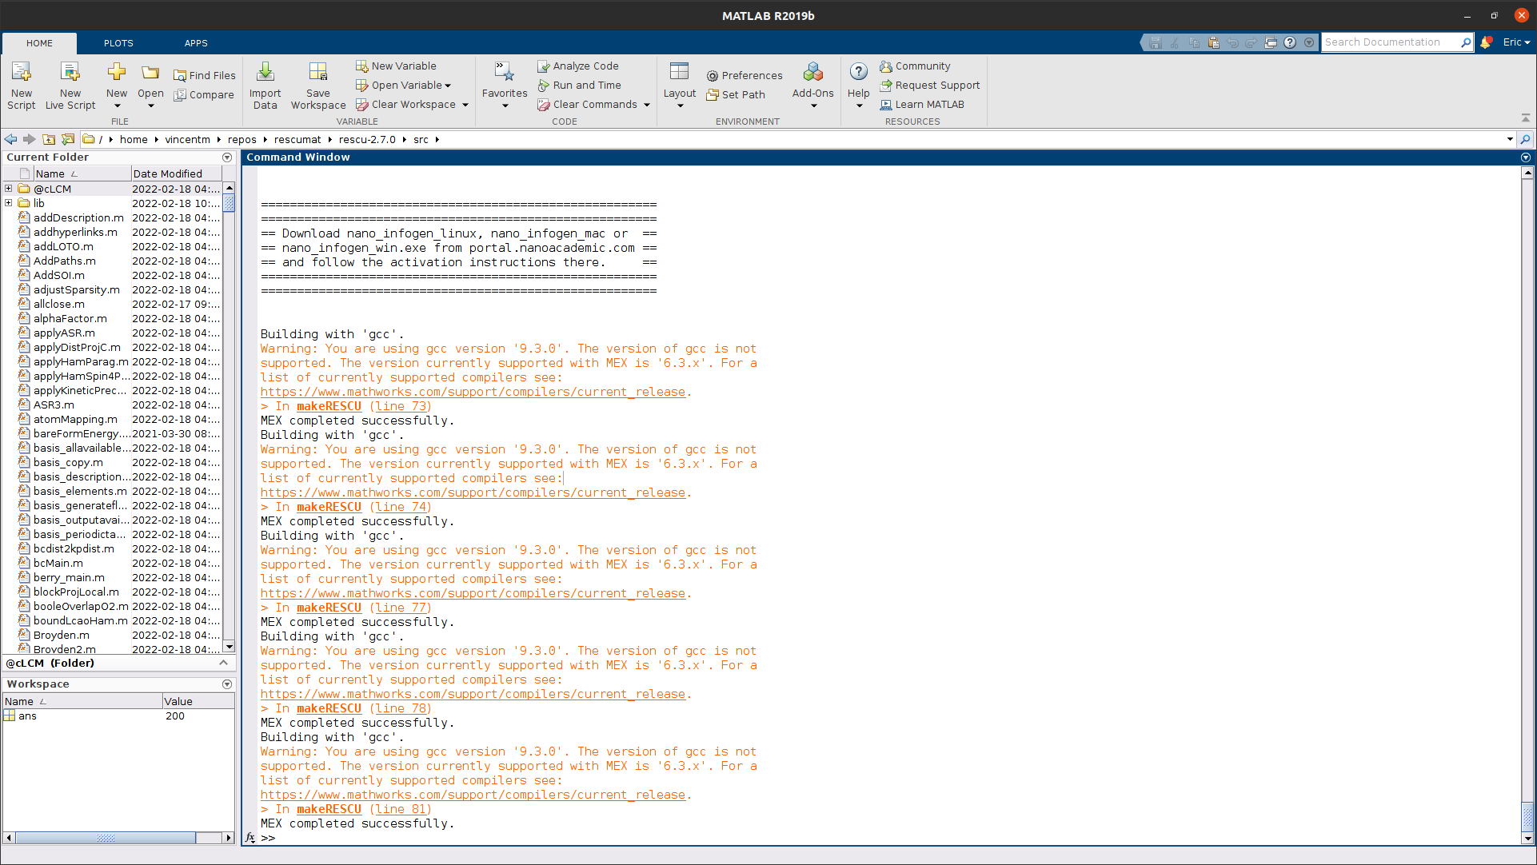1537x865 pixels.
Task: Expand the Clear Workspace dropdown arrow
Action: coord(465,105)
